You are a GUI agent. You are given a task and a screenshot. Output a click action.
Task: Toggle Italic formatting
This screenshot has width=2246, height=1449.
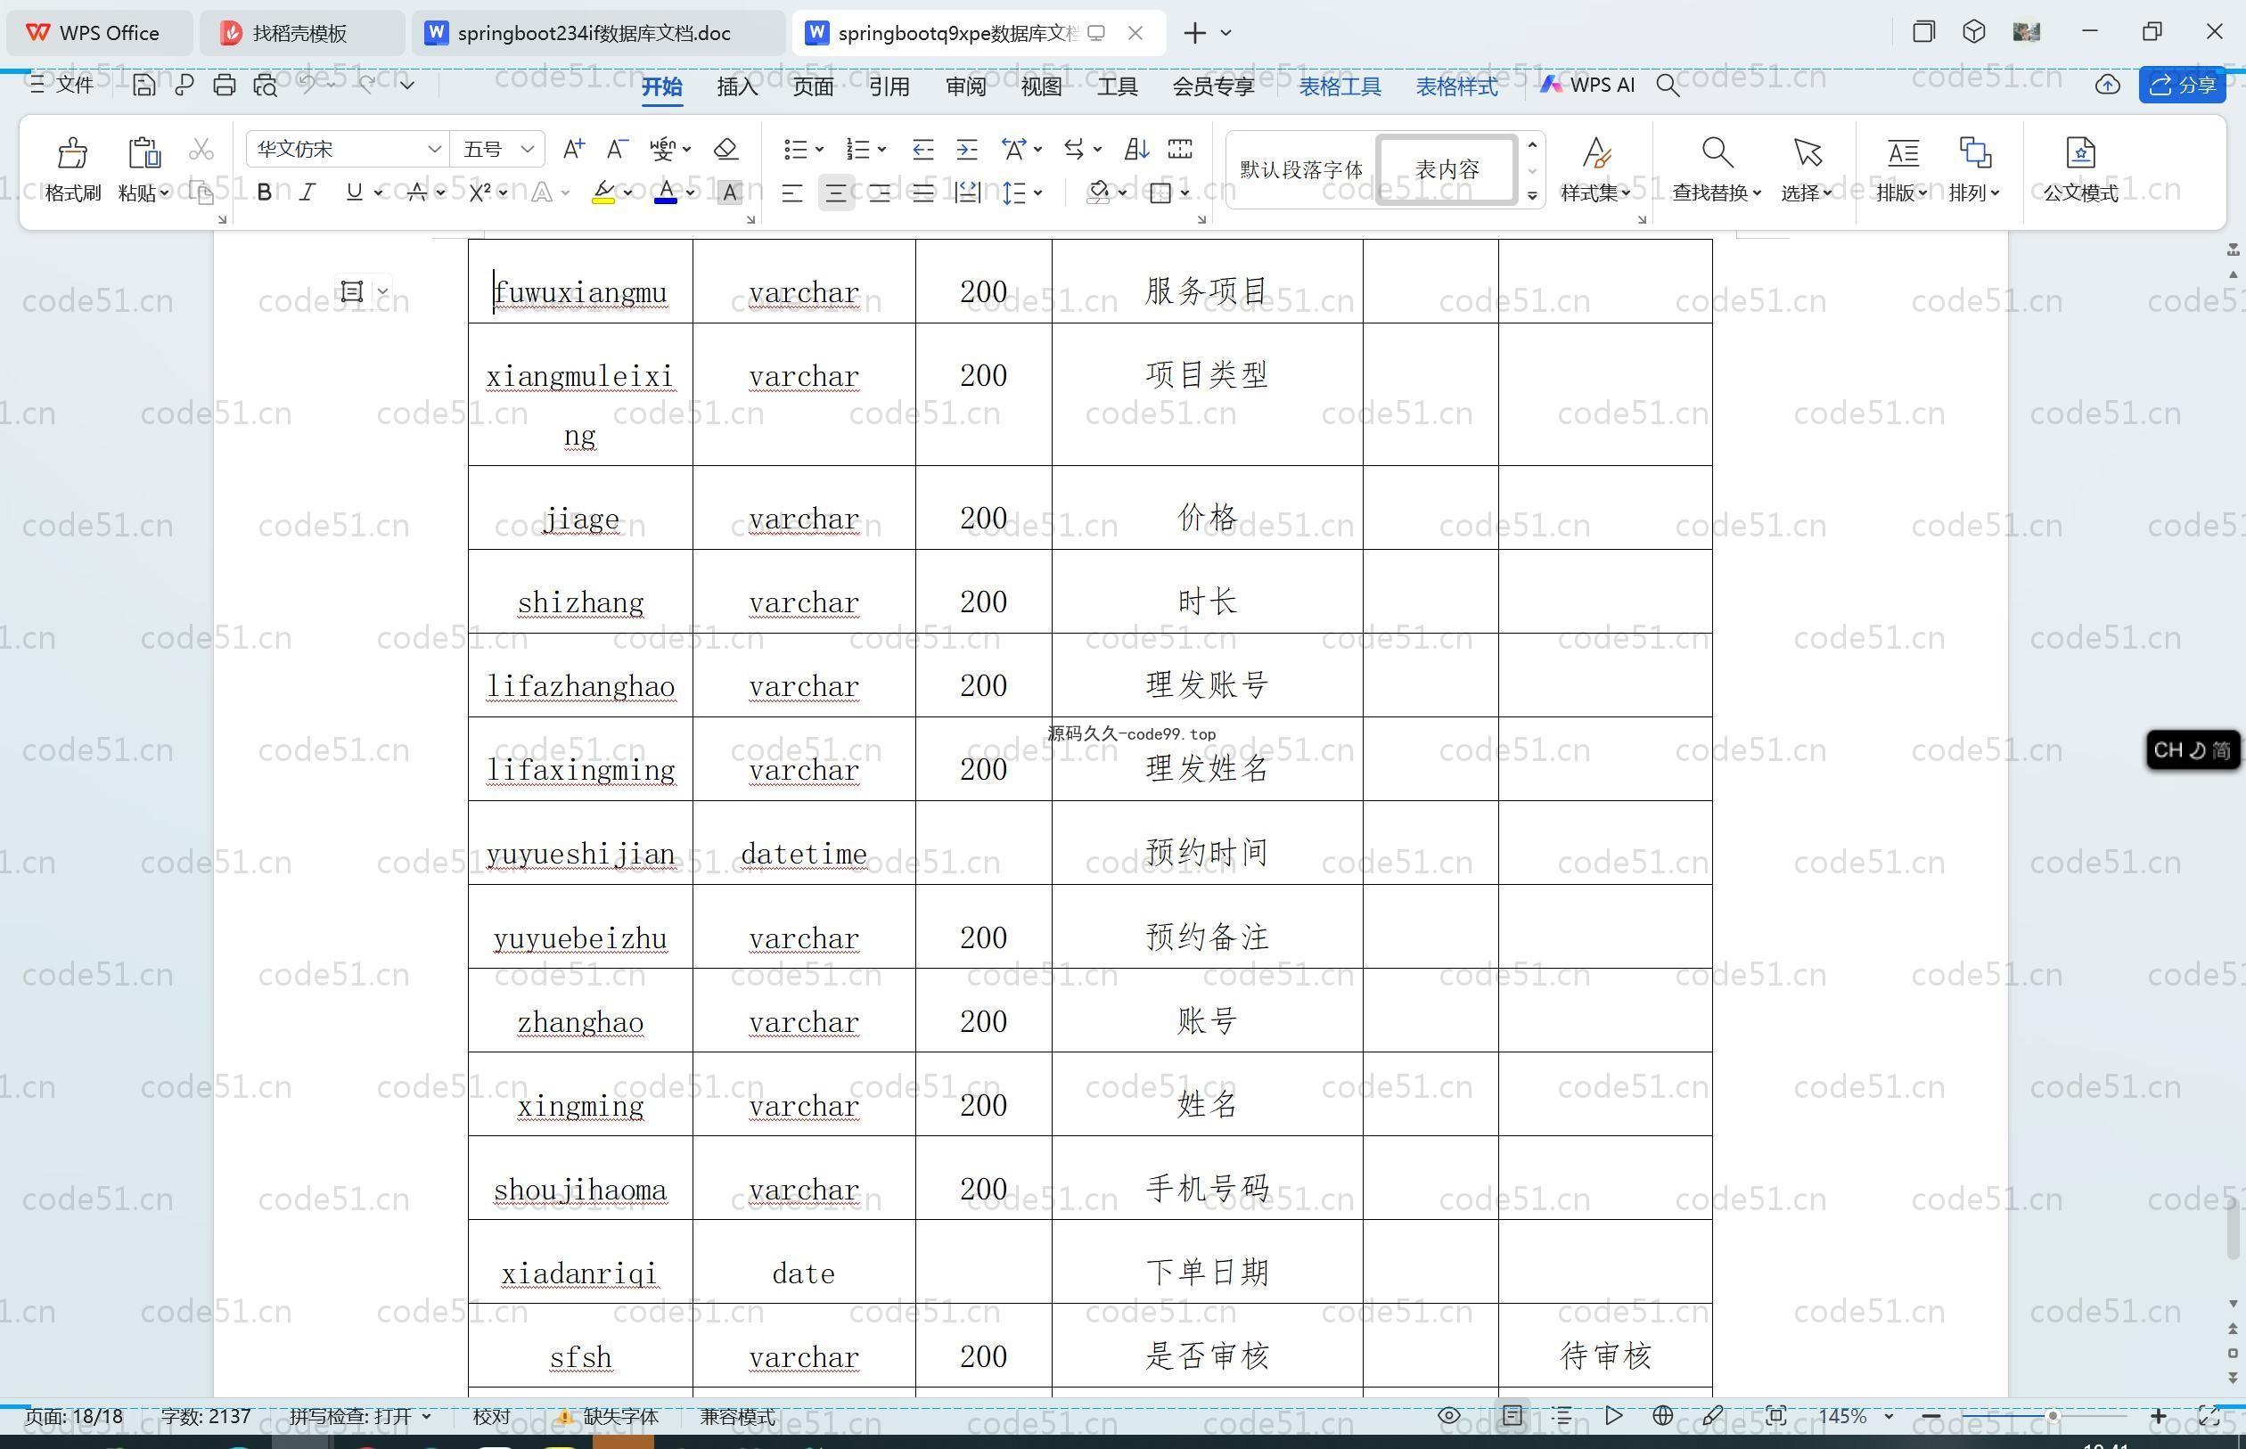[x=307, y=192]
